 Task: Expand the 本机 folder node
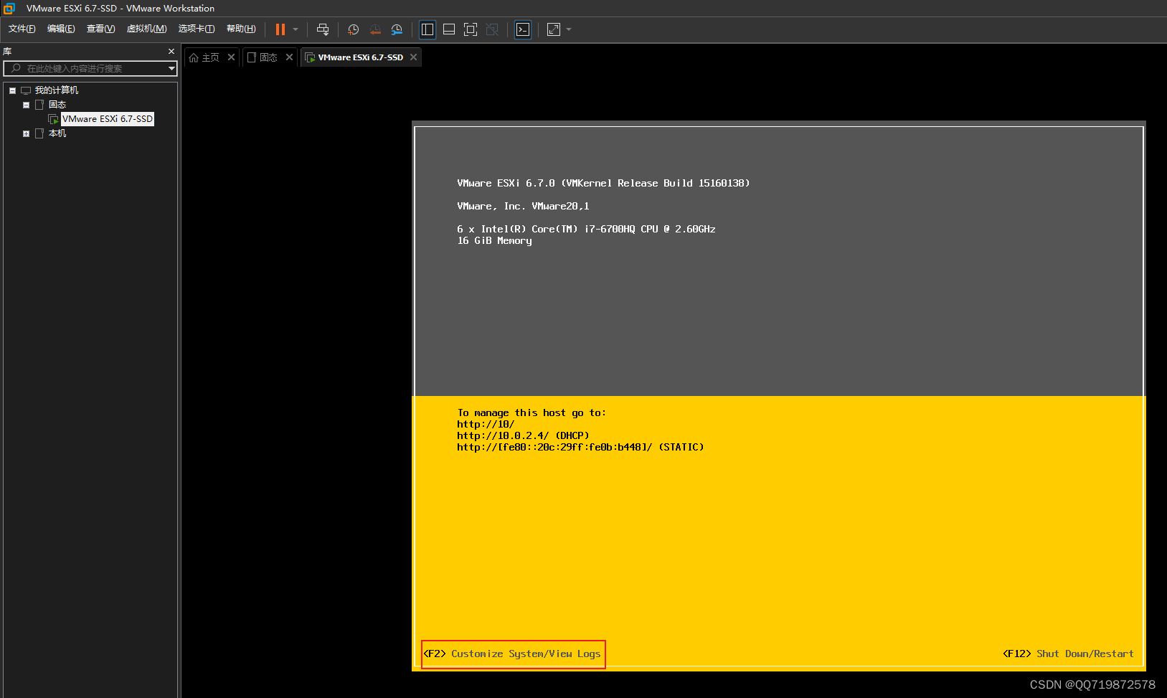[x=27, y=133]
